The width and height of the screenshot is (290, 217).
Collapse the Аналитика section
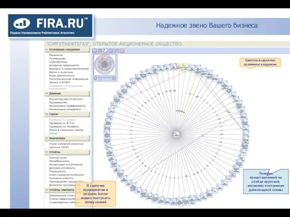(47, 138)
